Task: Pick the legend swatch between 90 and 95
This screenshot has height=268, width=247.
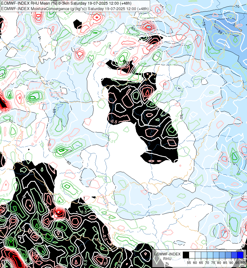Action: tap(234, 255)
